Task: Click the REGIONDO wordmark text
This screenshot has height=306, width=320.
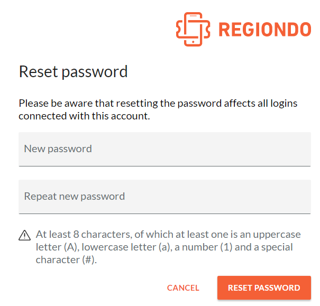Action: point(265,30)
